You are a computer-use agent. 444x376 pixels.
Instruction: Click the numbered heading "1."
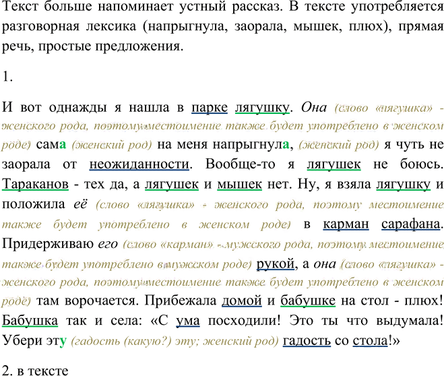[7, 76]
